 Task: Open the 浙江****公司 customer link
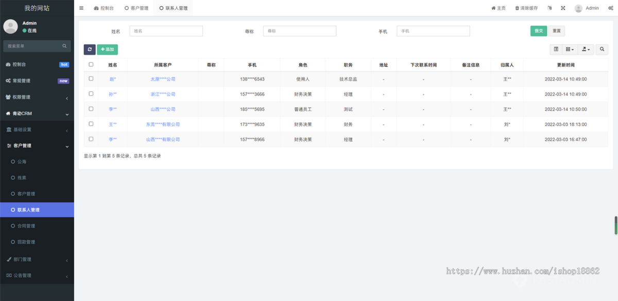point(164,94)
